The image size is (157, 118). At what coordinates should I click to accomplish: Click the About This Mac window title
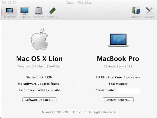point(79,2)
